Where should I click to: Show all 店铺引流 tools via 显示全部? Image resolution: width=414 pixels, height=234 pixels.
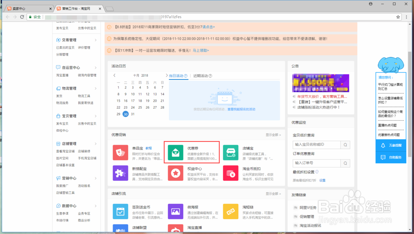pos(273,193)
